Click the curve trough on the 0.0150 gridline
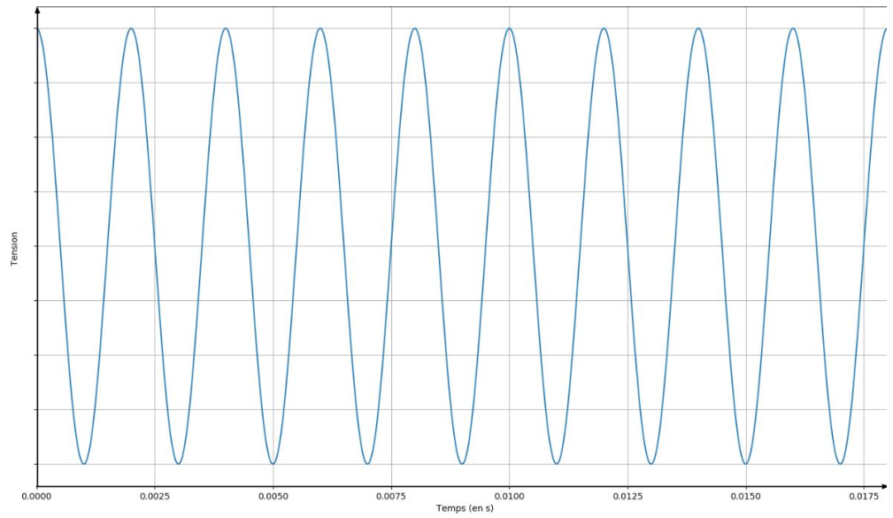Screen dimensions: 893x518 [x=745, y=463]
